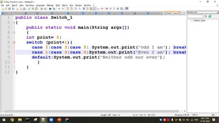This screenshot has height=123, width=219.
Task: Click line number 9 in the margin
Action: click(9, 57)
